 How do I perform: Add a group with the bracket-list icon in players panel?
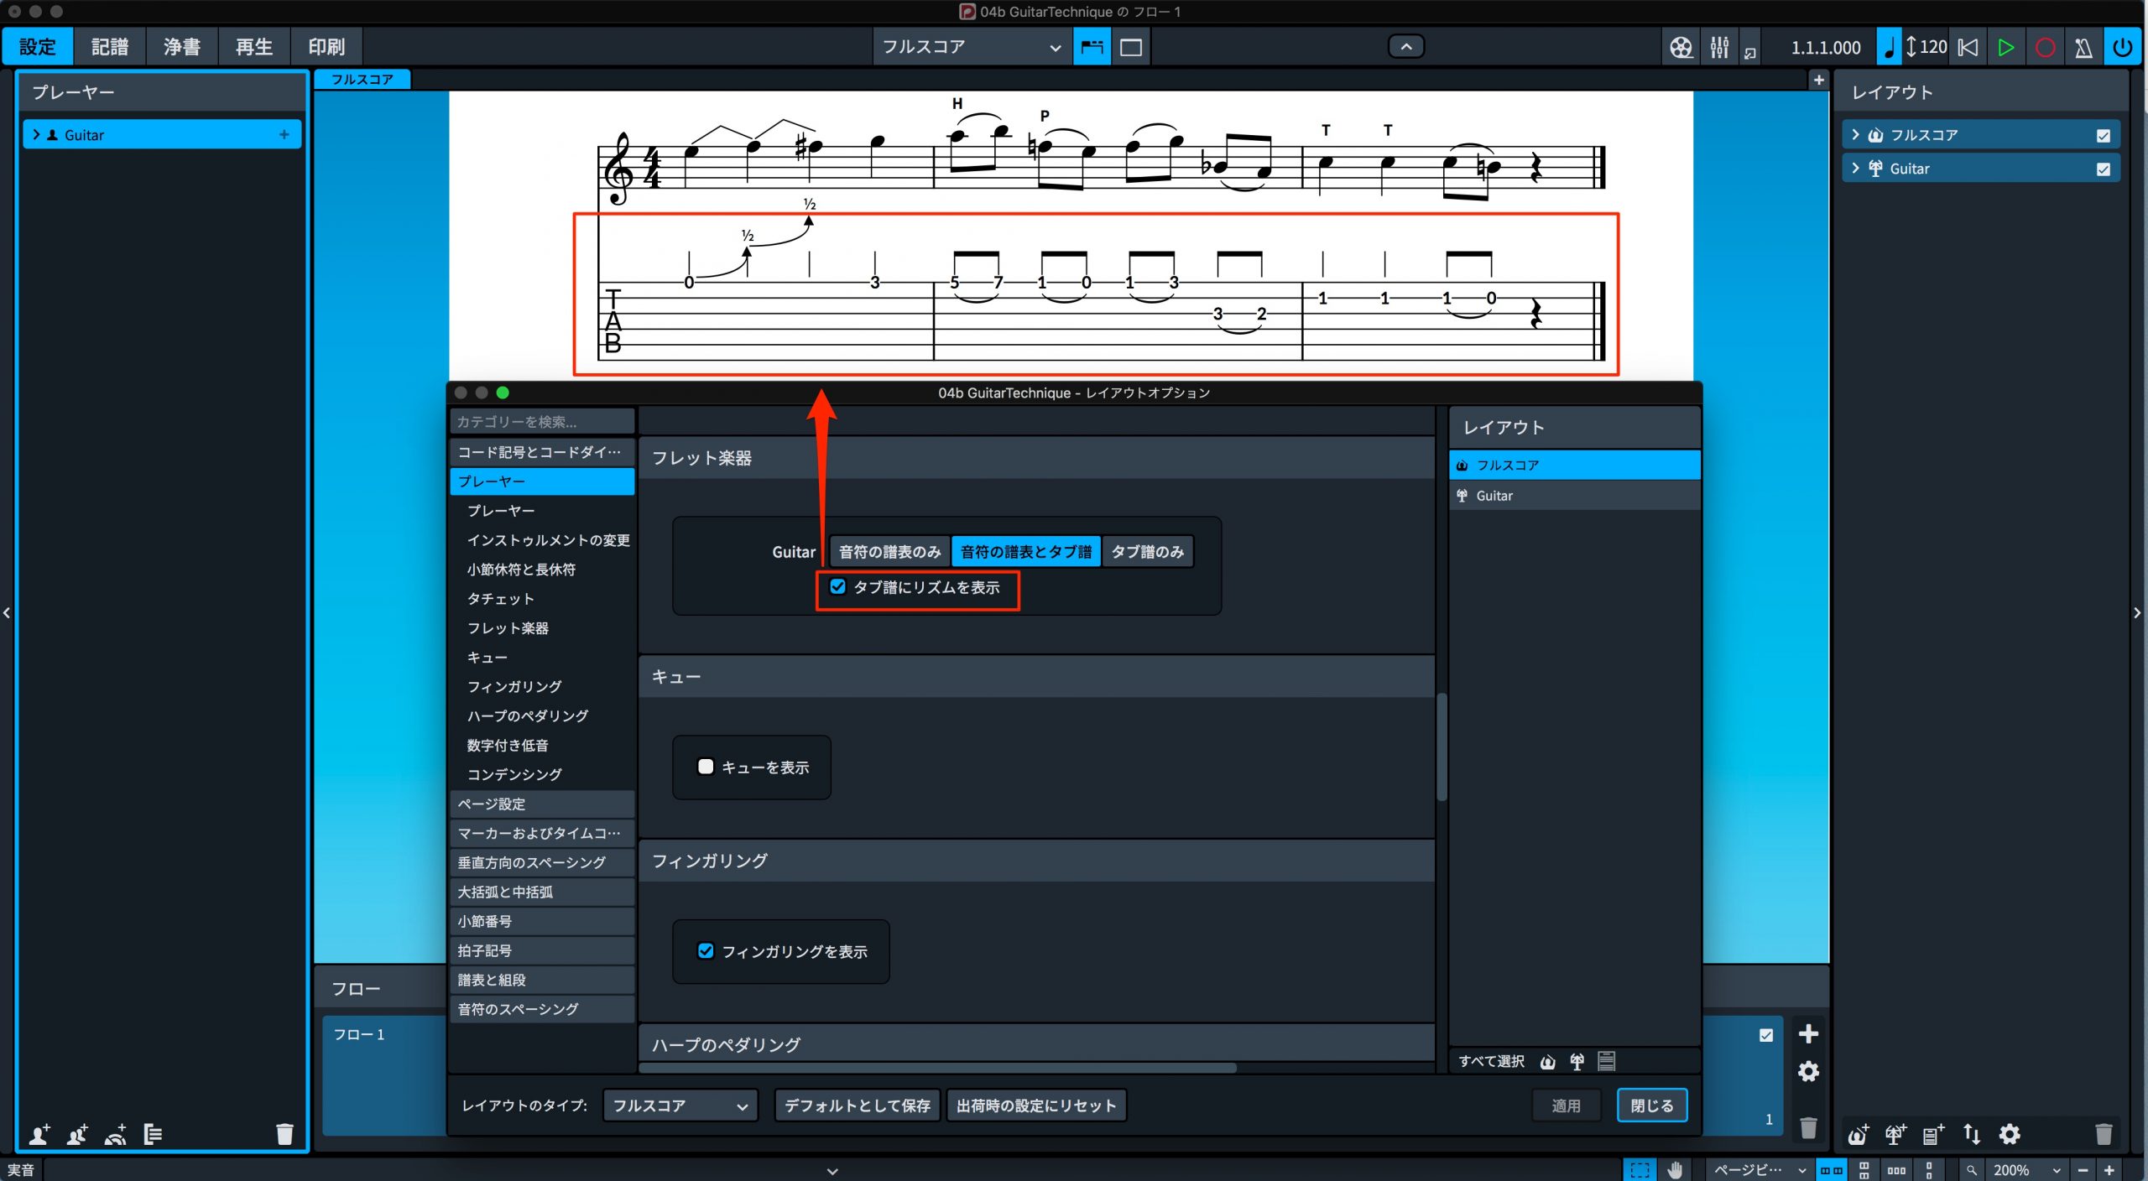point(153,1134)
